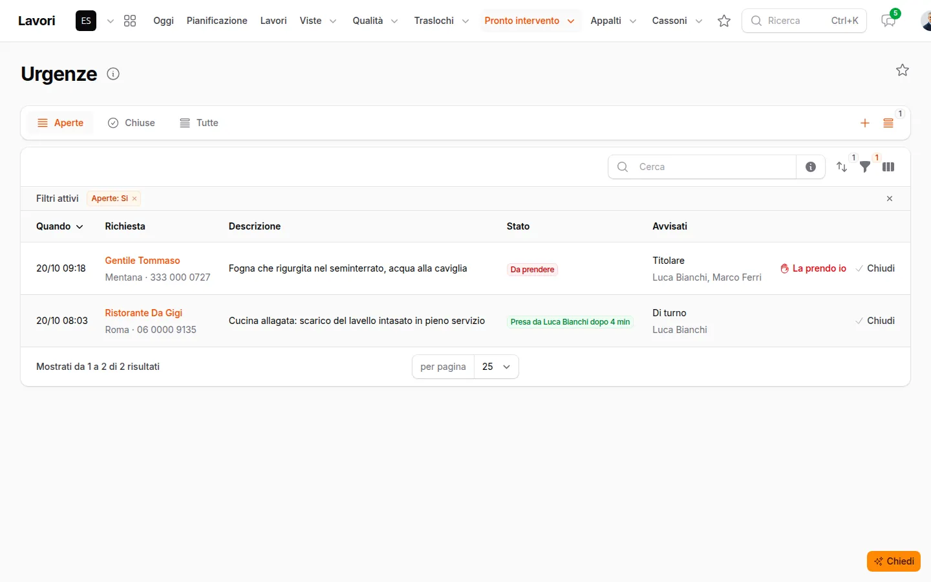Remove the 'Aperte: Sì' filter chip
Image resolution: width=931 pixels, height=582 pixels.
point(134,199)
